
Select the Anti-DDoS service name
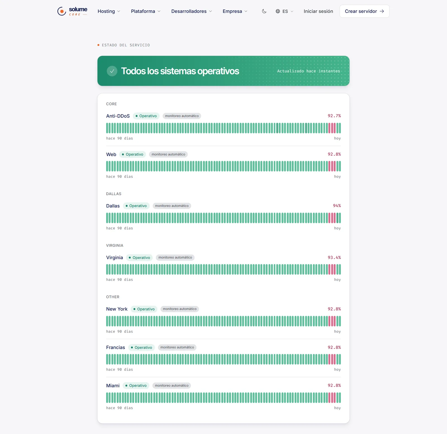118,116
